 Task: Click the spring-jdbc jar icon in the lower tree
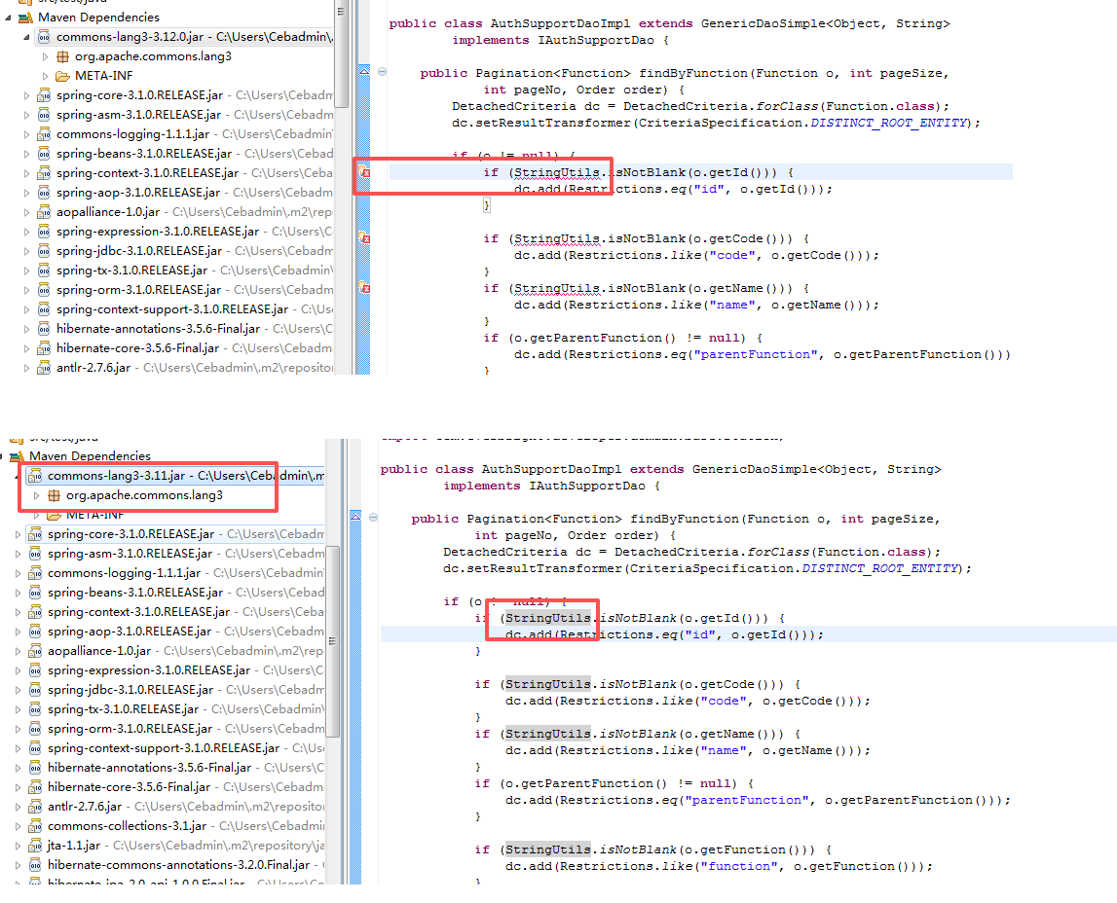pos(35,690)
